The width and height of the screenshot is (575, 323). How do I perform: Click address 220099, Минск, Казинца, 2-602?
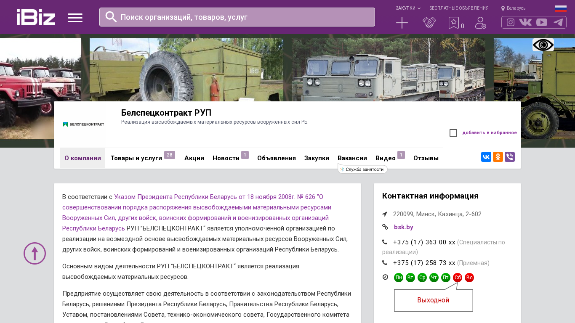[437, 214]
